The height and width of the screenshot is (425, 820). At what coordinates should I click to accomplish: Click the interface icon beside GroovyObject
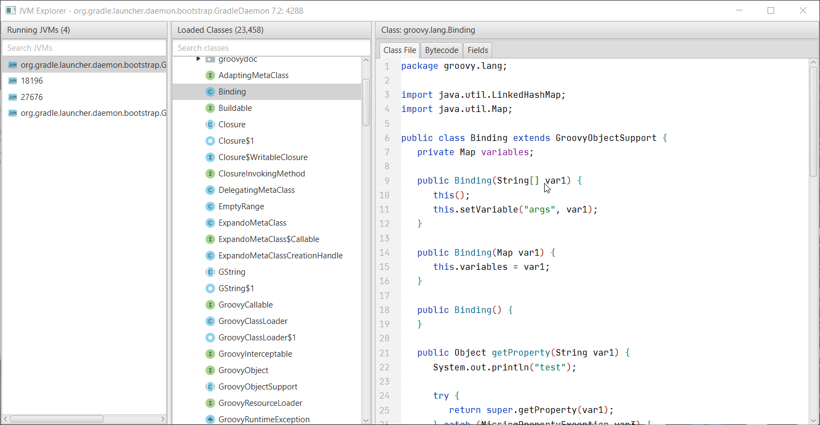coord(210,370)
